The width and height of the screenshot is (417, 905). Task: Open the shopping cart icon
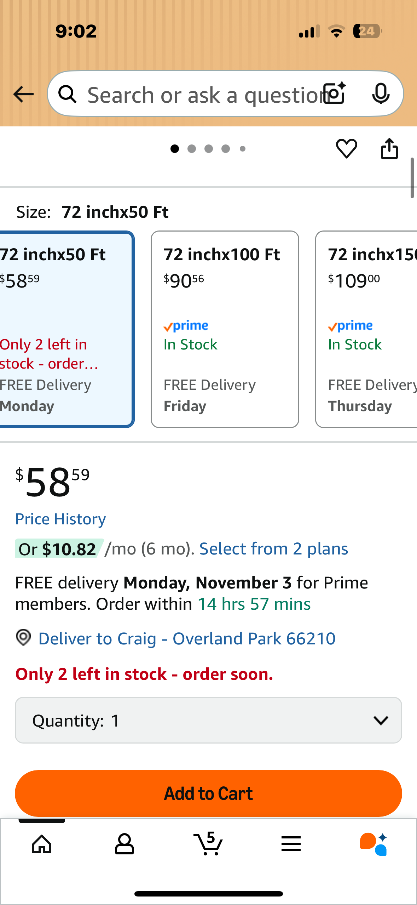[208, 844]
